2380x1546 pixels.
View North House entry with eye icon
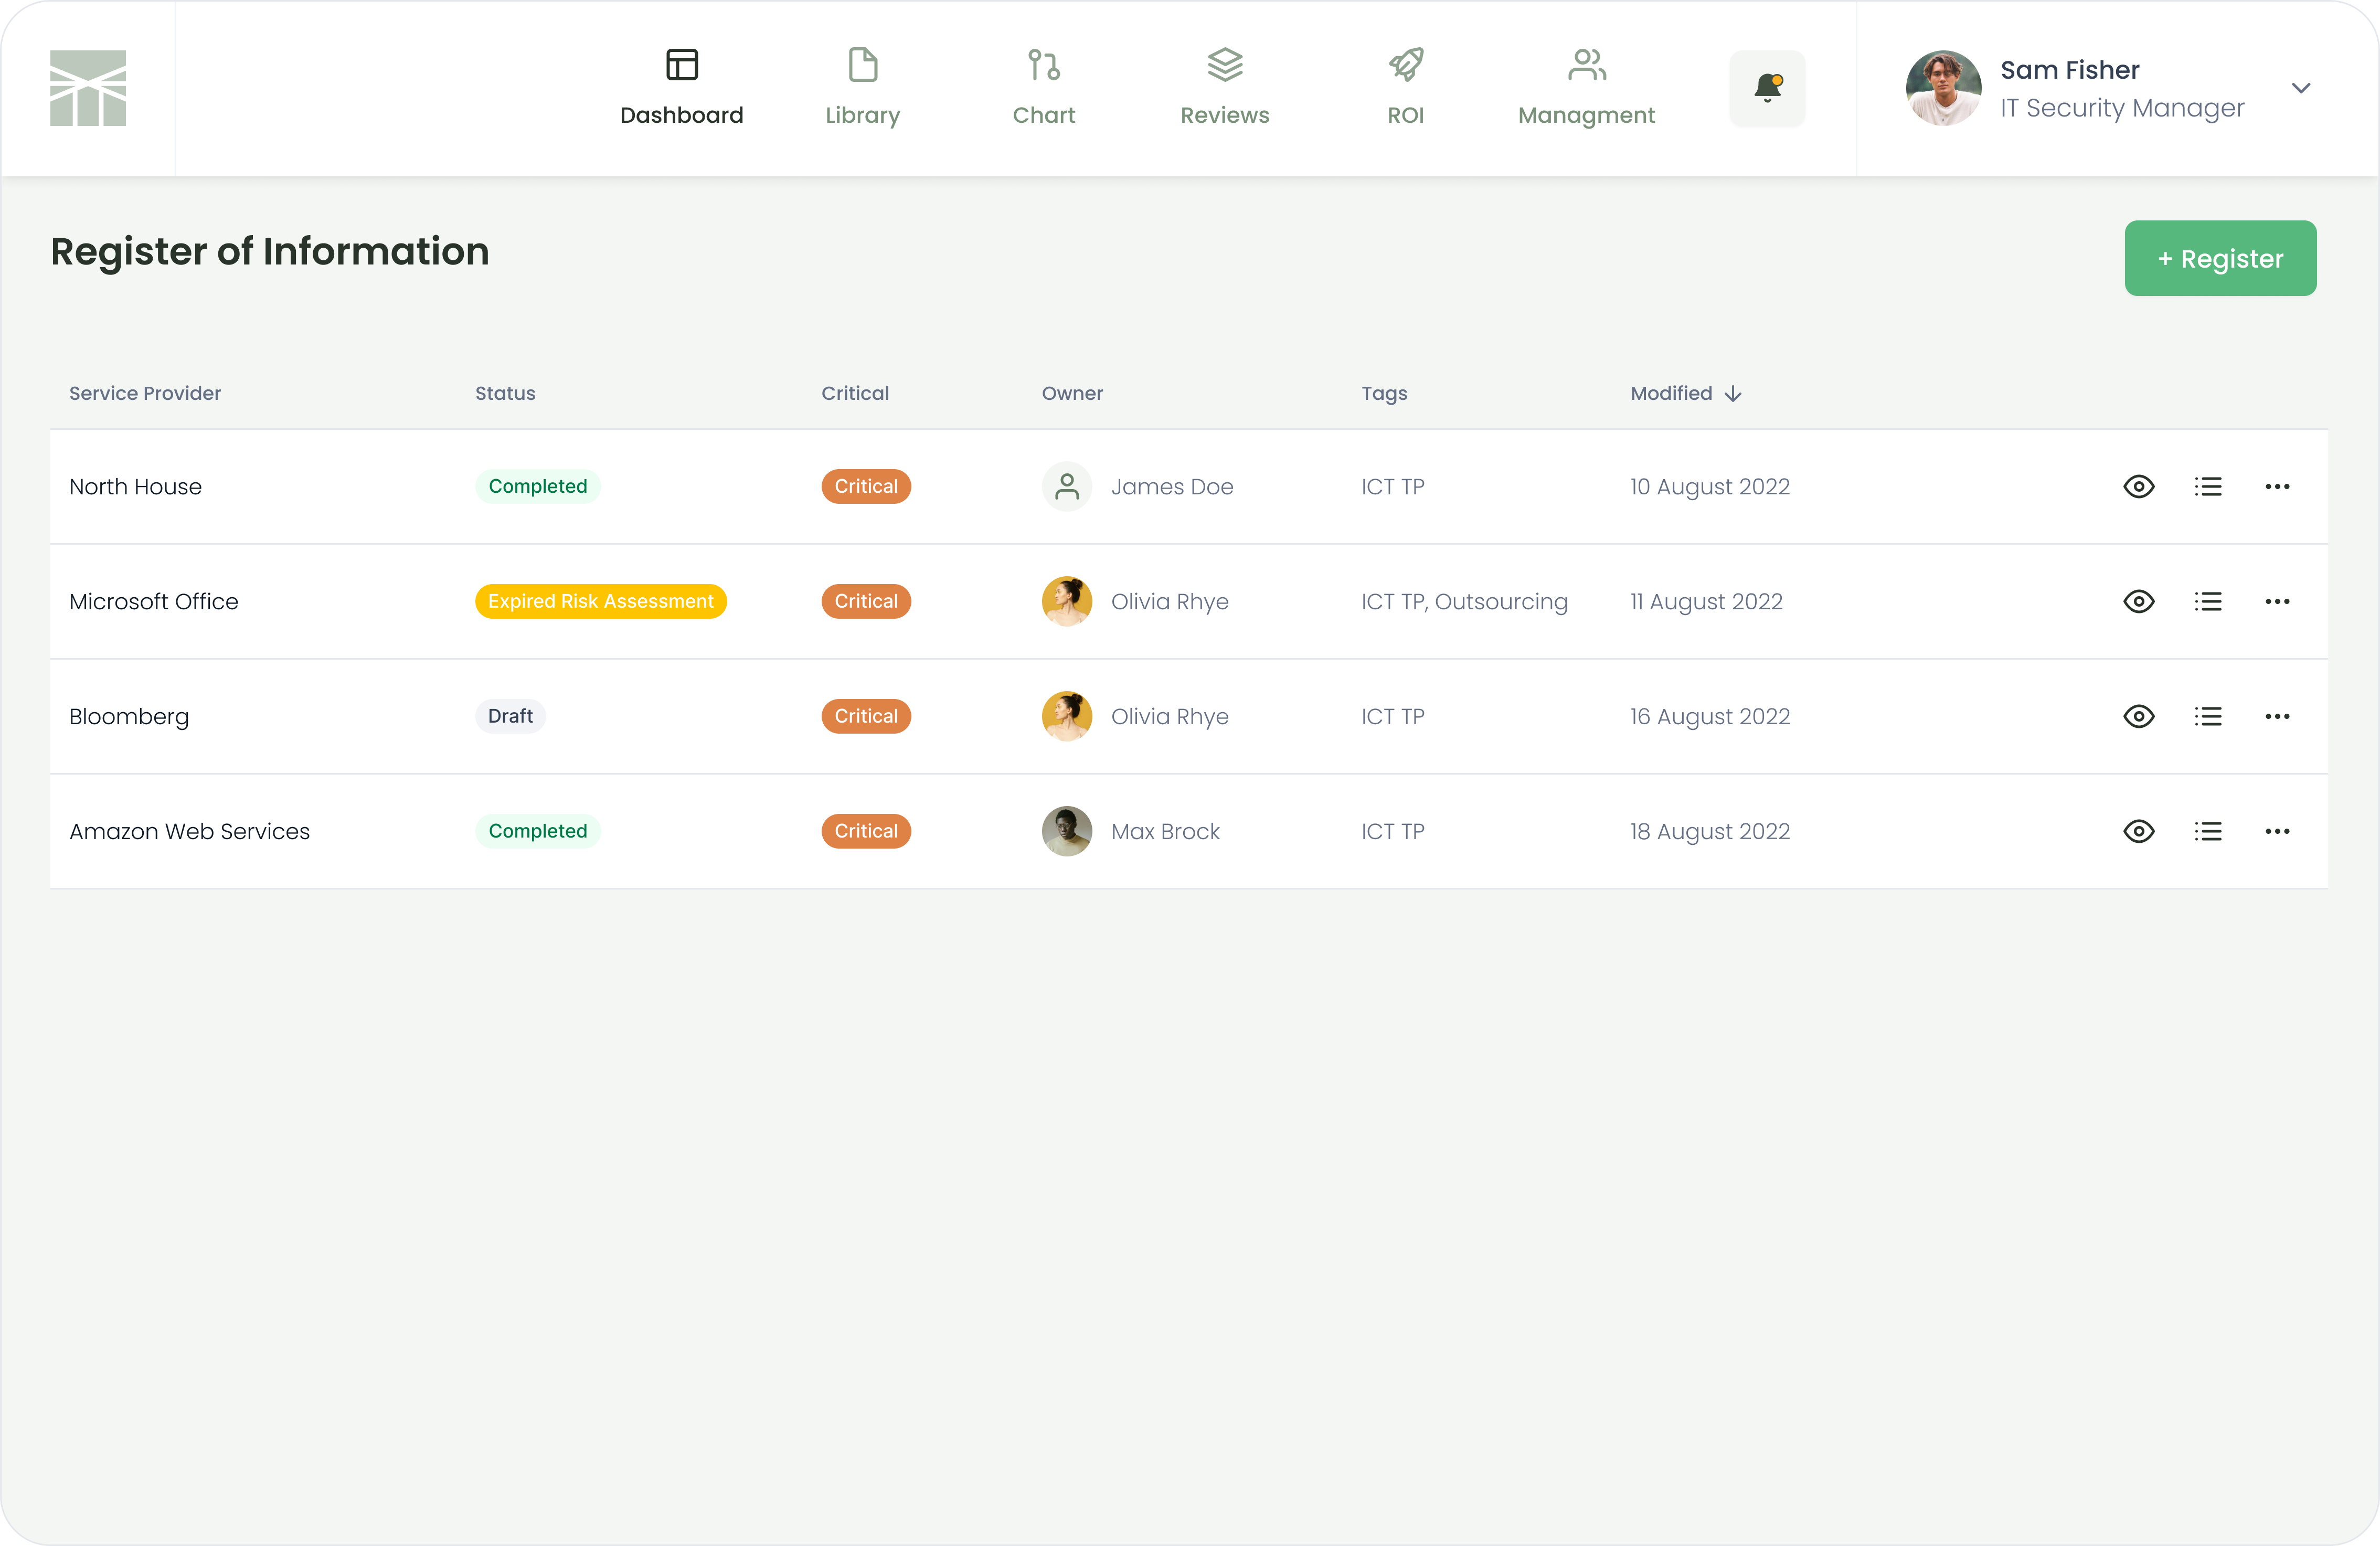[2138, 486]
